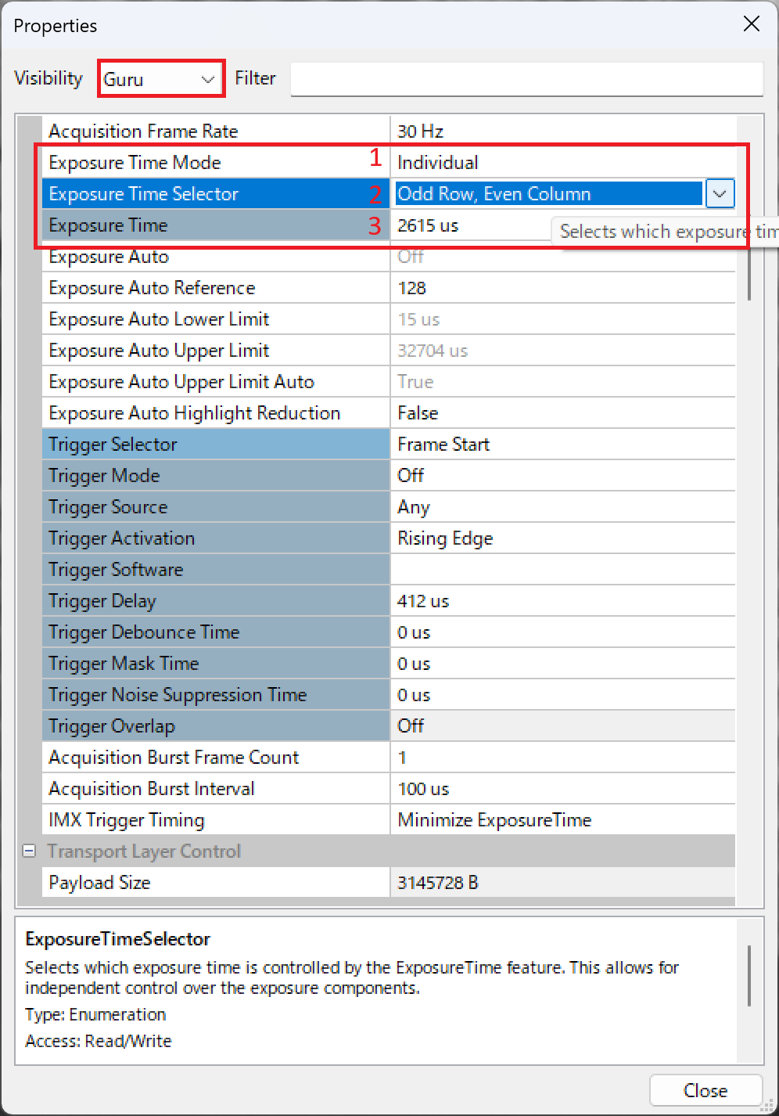The height and width of the screenshot is (1116, 779).
Task: Open the Visibility dropdown showing Guru
Action: pyautogui.click(x=161, y=79)
